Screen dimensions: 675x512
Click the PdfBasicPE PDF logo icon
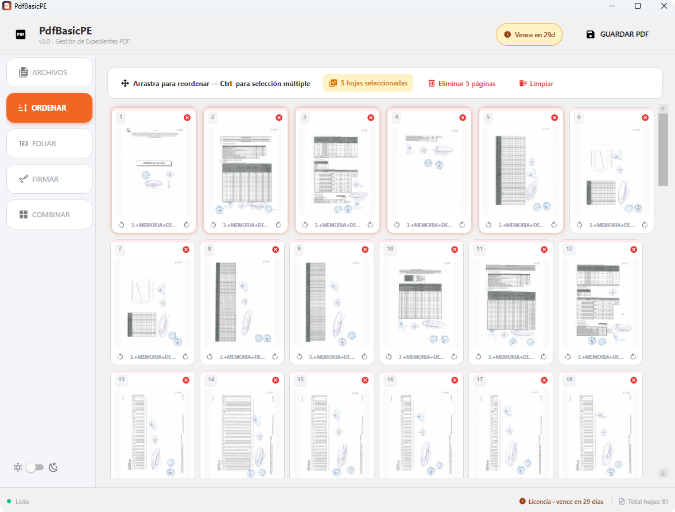[x=21, y=34]
